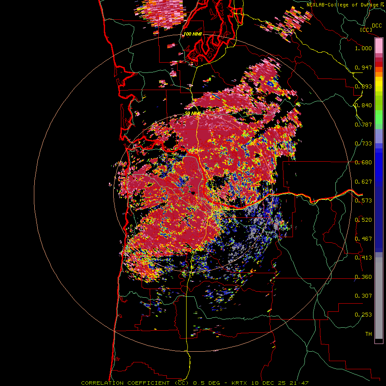Click the 1.000 legend value
Image resolution: width=386 pixels, height=386 pixels.
click(363, 48)
